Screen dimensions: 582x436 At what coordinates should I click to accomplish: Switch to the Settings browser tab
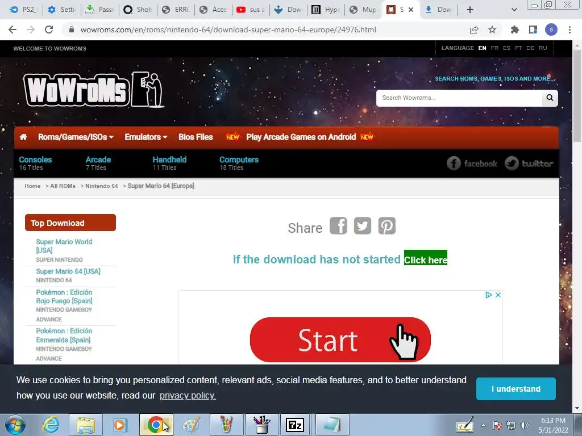click(62, 10)
